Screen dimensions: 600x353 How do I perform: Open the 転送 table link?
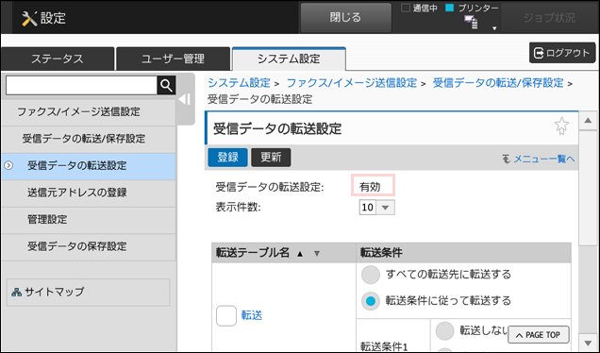251,315
